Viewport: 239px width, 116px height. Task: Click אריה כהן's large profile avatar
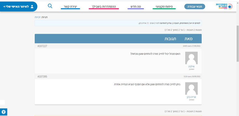191,89
